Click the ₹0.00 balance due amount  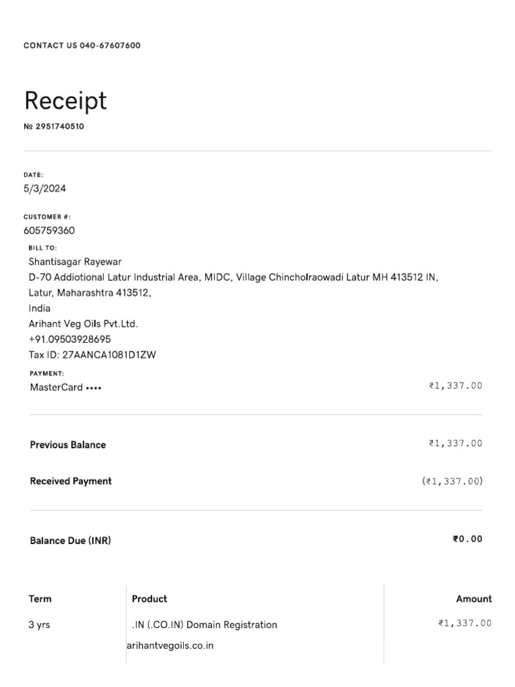pos(467,539)
